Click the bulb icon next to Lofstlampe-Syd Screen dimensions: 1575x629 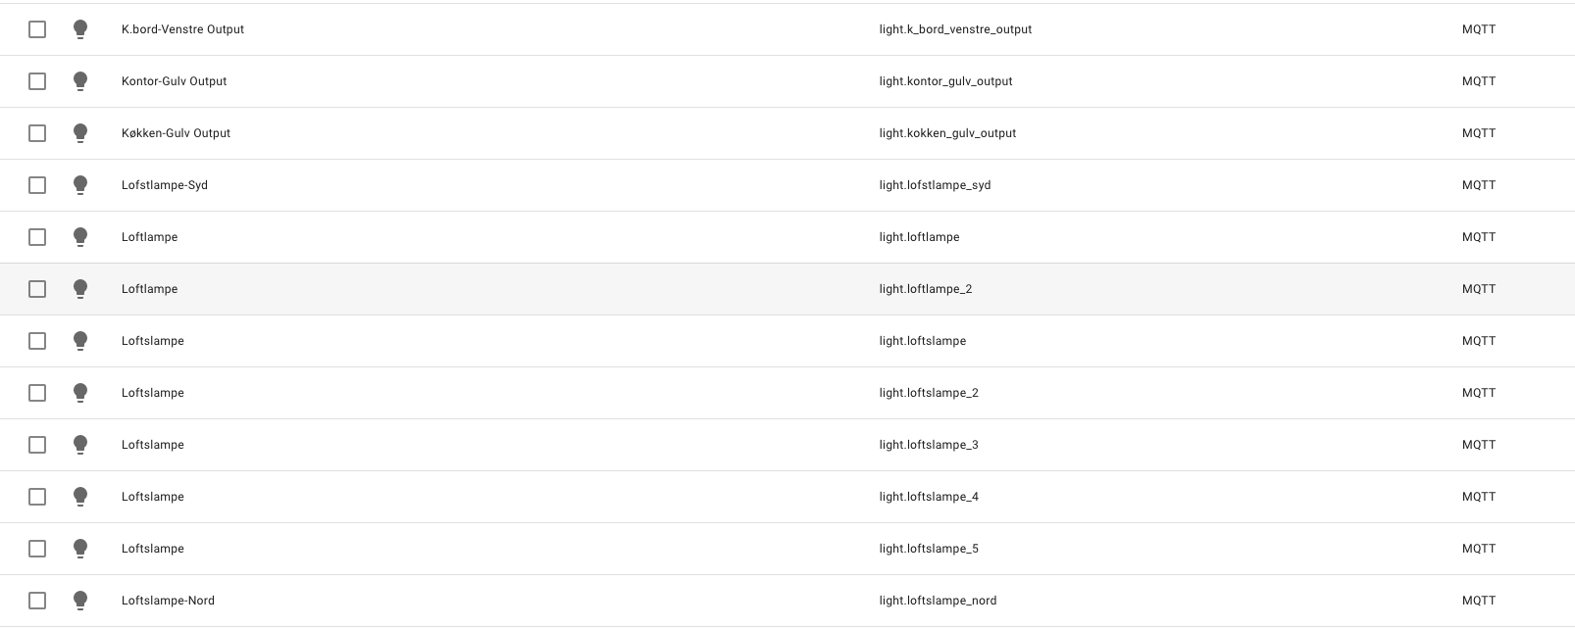[80, 185]
